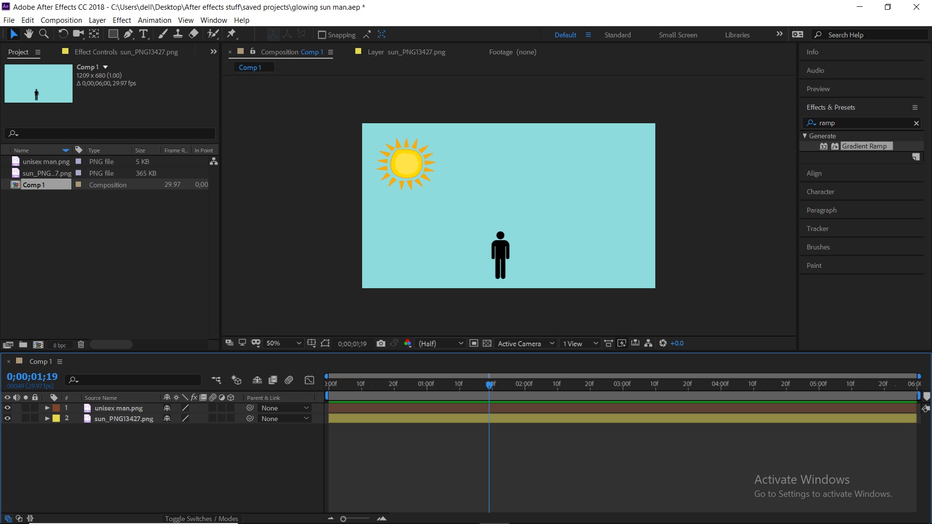Open the Composition menu
Viewport: 932px width, 524px height.
(61, 20)
